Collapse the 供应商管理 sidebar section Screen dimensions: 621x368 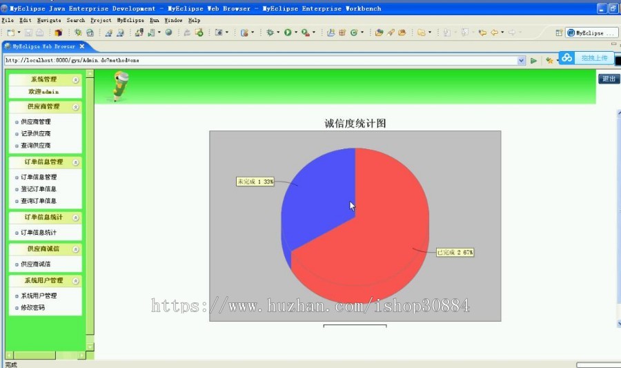[76, 107]
